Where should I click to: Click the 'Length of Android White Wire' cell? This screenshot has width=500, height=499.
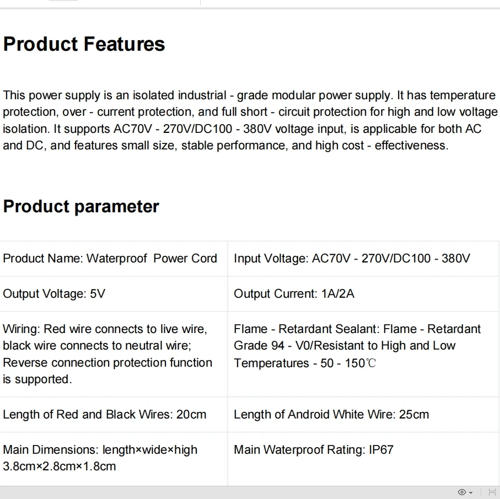(331, 415)
